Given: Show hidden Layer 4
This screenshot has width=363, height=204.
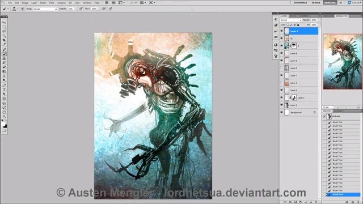Looking at the screenshot, I should pyautogui.click(x=282, y=83).
